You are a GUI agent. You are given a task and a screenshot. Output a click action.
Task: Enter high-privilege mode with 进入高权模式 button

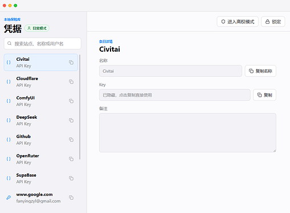[x=238, y=22]
